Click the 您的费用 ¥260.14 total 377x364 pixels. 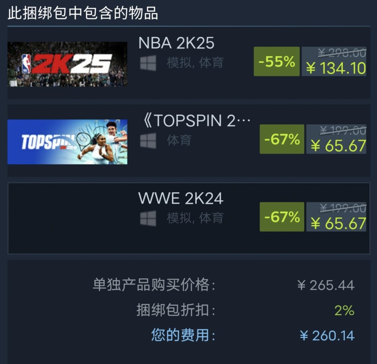[327, 335]
